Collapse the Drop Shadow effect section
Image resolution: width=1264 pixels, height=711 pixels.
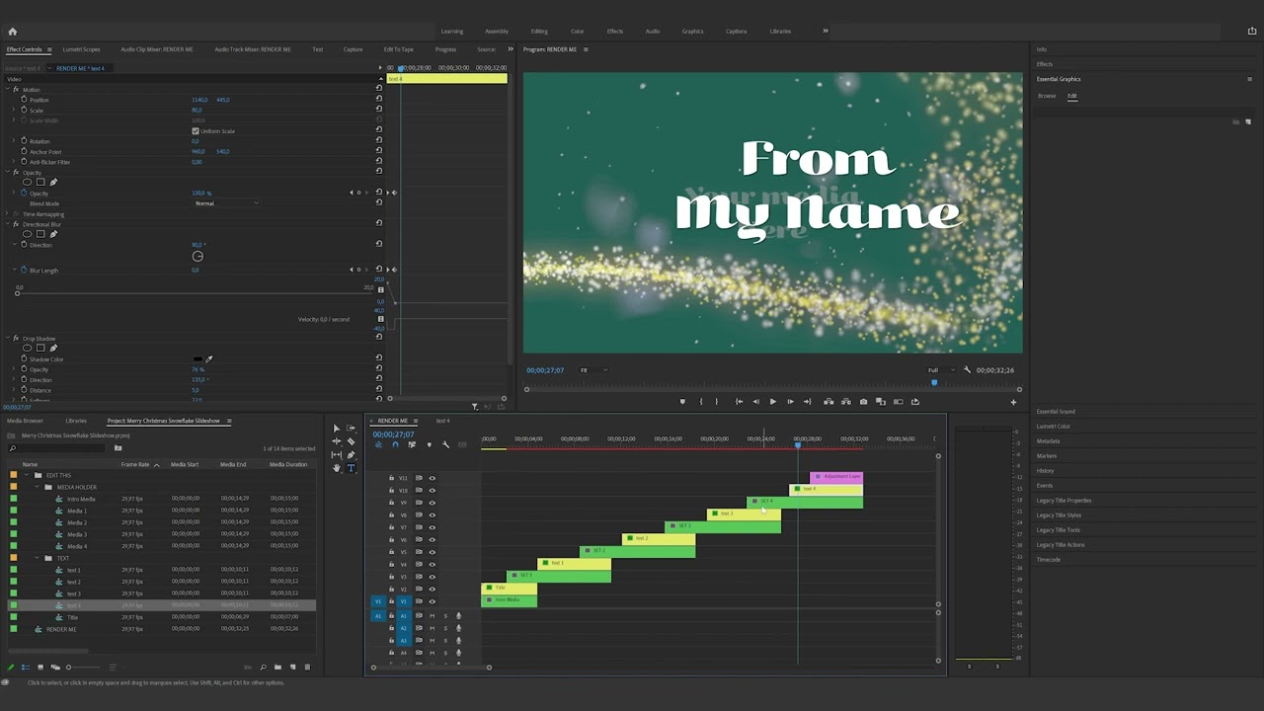(x=8, y=339)
